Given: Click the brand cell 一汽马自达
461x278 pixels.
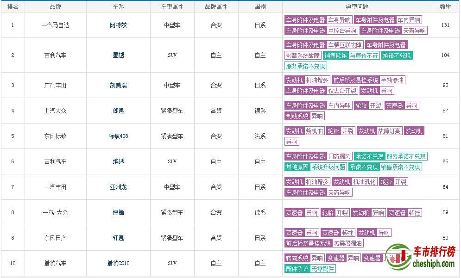Looking at the screenshot, I should [x=55, y=25].
